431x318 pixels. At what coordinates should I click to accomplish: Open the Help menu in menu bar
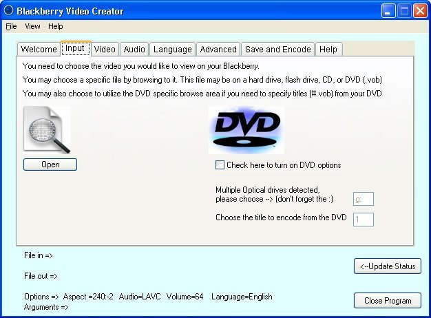tap(56, 26)
